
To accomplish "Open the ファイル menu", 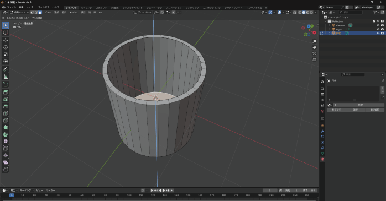I will click(11, 7).
